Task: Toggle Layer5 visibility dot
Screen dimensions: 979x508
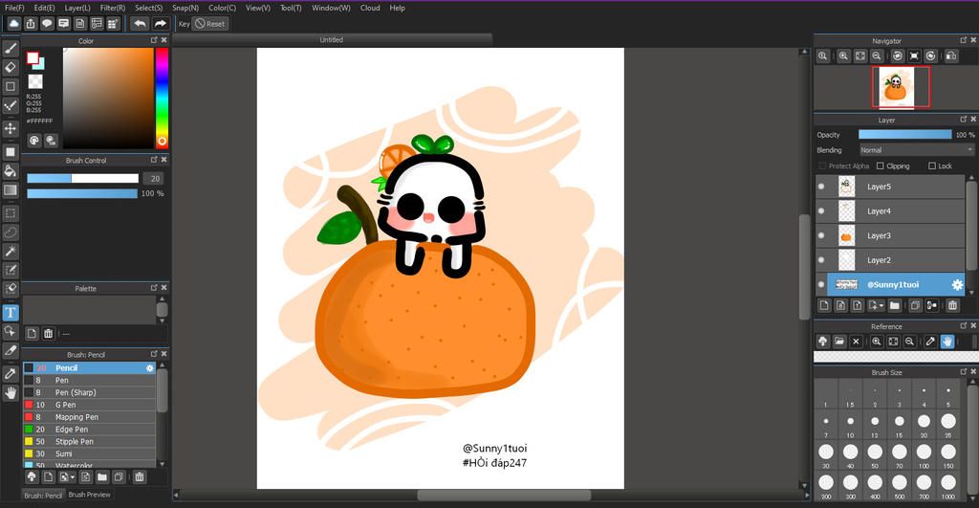Action: (x=821, y=187)
